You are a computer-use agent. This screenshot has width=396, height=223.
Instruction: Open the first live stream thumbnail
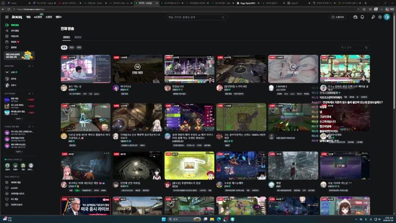[85, 69]
